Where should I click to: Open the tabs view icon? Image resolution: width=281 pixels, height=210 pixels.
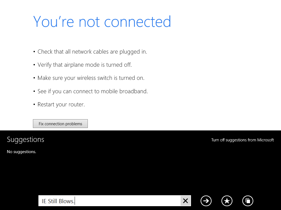coord(248,201)
